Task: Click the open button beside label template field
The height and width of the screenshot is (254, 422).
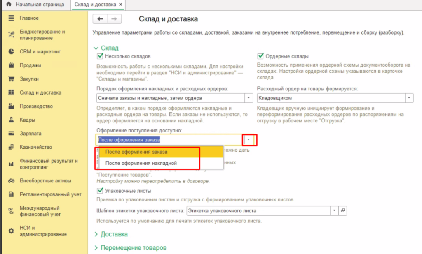Action: click(x=343, y=211)
